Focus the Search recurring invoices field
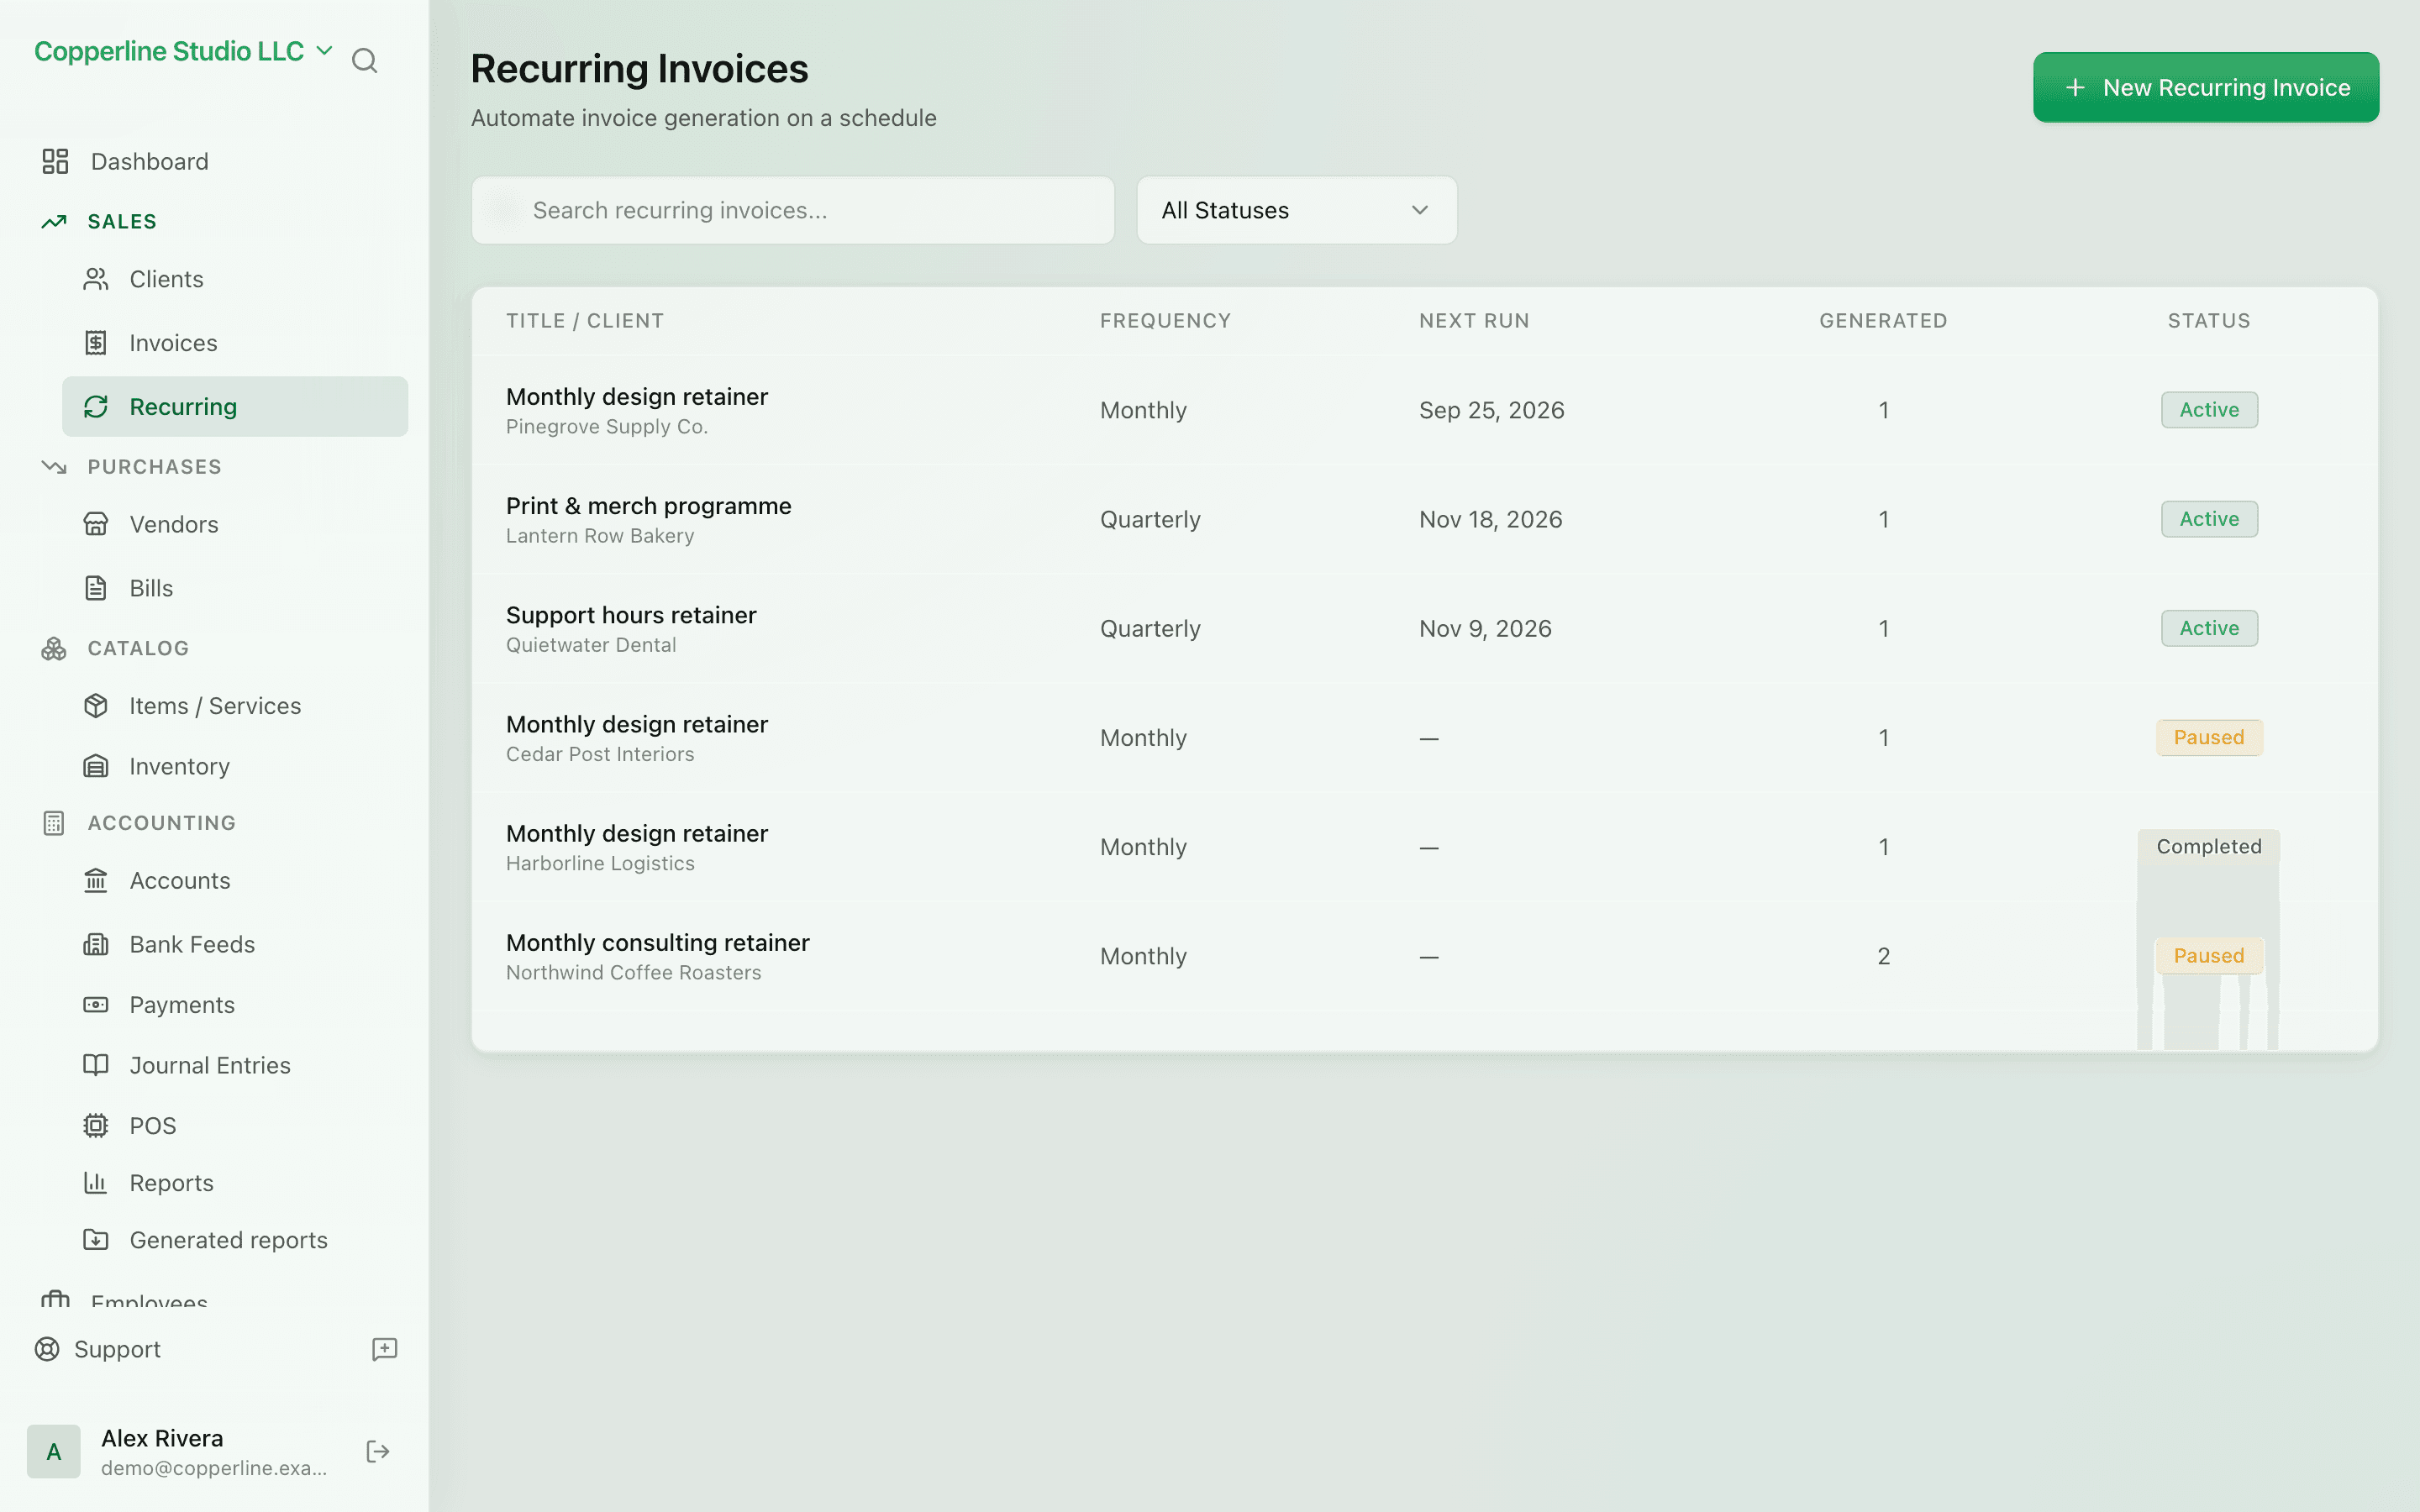The image size is (2420, 1512). pos(793,210)
